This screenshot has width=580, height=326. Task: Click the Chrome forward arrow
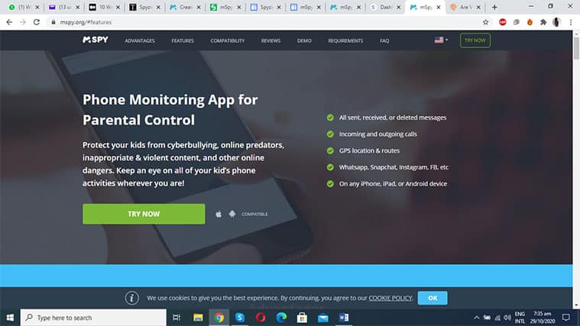click(23, 22)
